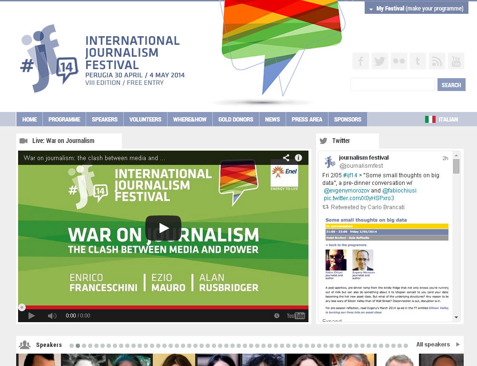Open the HOME menu item
Image resolution: width=477 pixels, height=366 pixels.
pyautogui.click(x=30, y=119)
